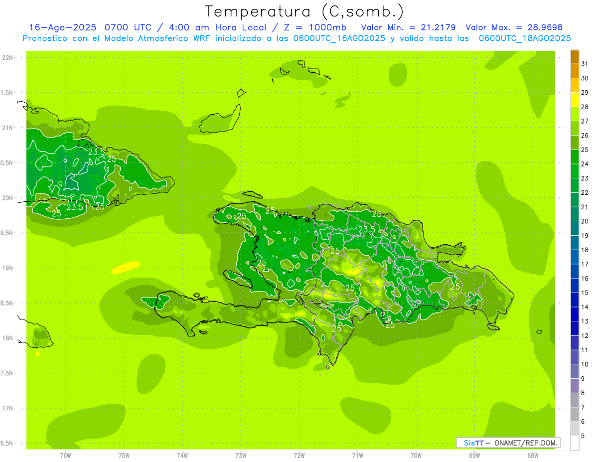Click the 68W longitude axis label

[x=533, y=456]
